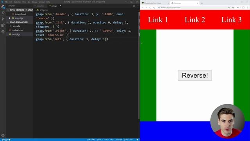Open the Selection menu
The image size is (250, 141).
17,2
